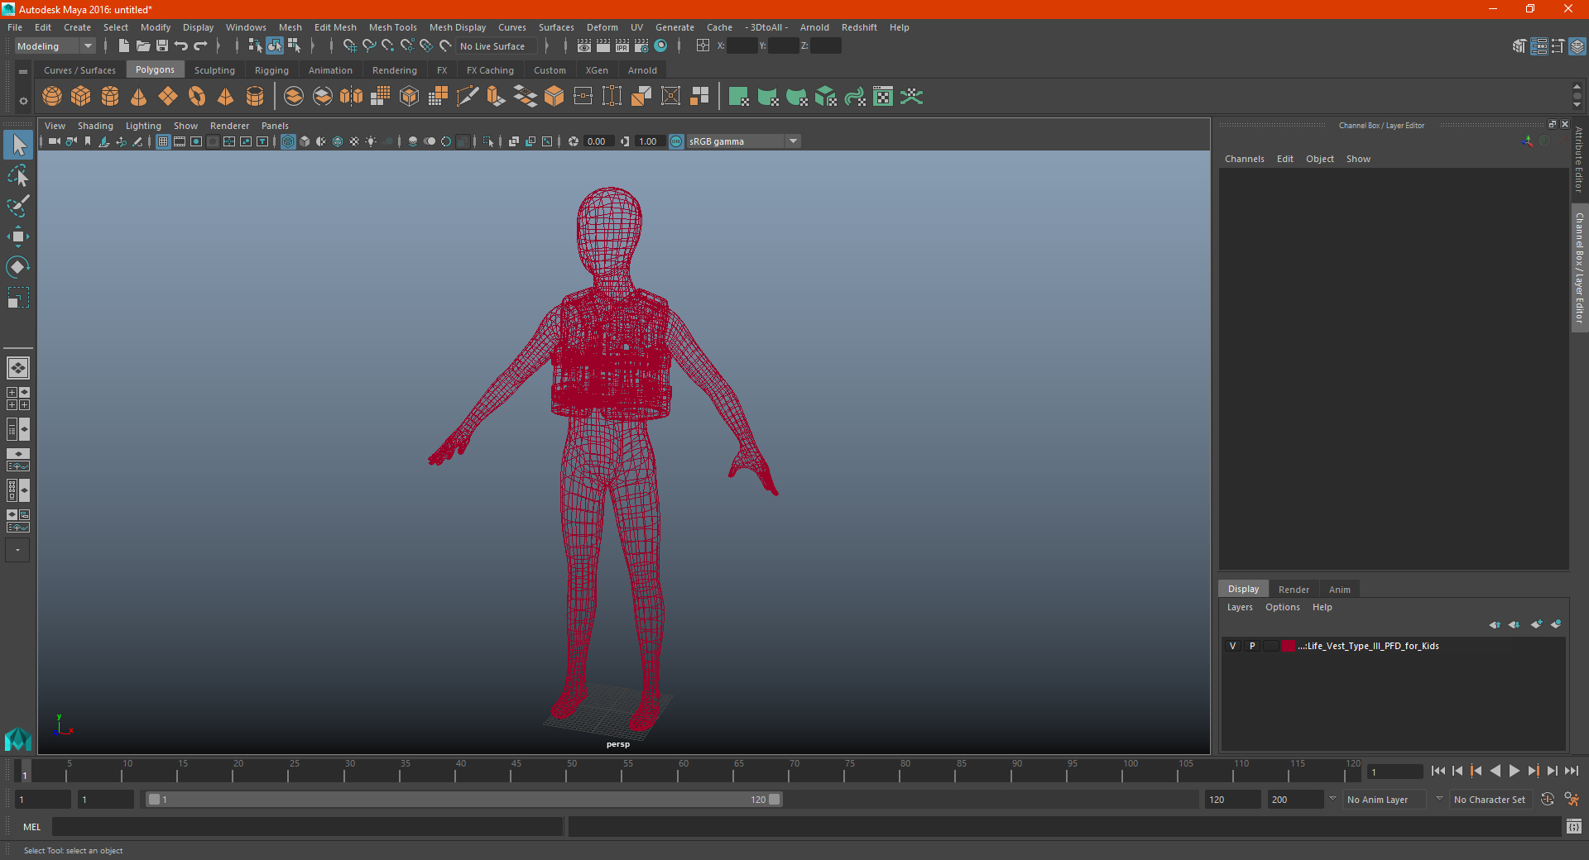Create a polygon cylinder from the shelf
Screen dimensions: 1589x860
pos(110,97)
